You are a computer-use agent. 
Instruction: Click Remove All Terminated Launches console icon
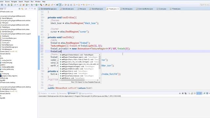click(x=185, y=93)
